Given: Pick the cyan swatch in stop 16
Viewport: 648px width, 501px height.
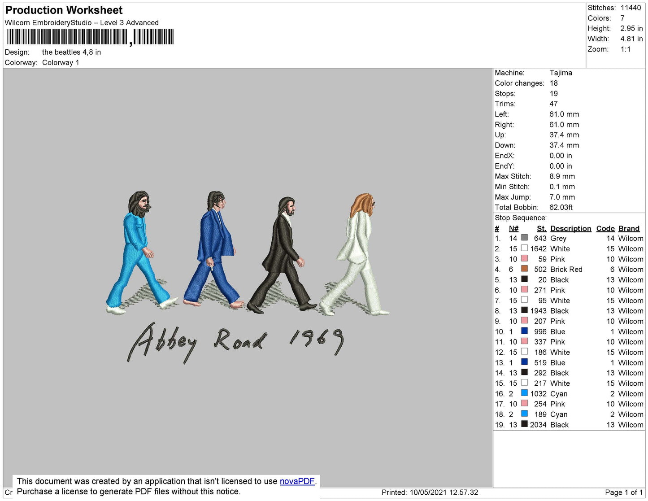Looking at the screenshot, I should pyautogui.click(x=524, y=393).
